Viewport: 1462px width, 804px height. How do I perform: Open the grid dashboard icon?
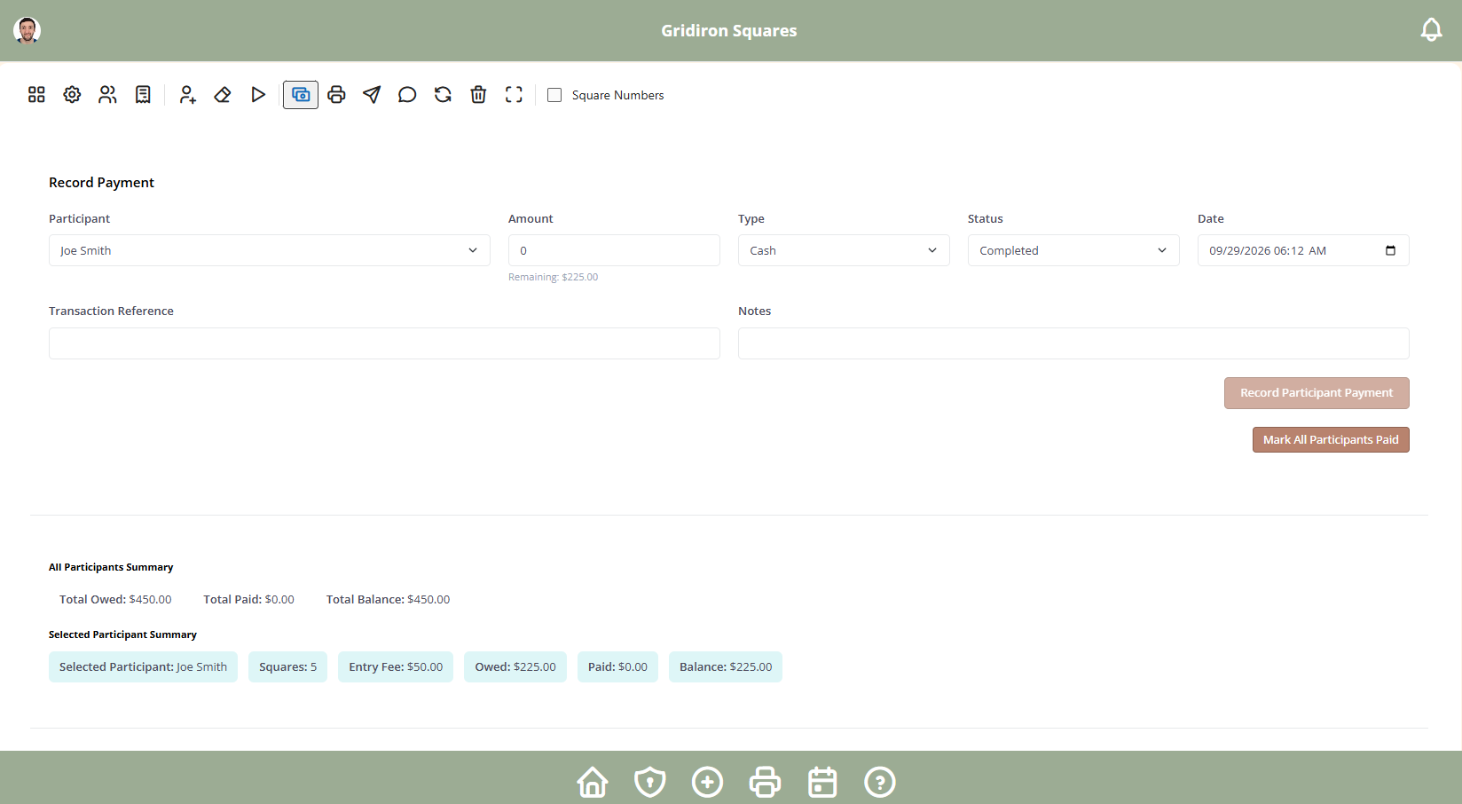tap(36, 95)
